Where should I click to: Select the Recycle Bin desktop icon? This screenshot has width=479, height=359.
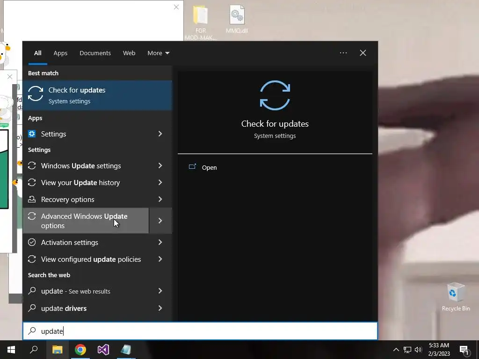coord(456,297)
